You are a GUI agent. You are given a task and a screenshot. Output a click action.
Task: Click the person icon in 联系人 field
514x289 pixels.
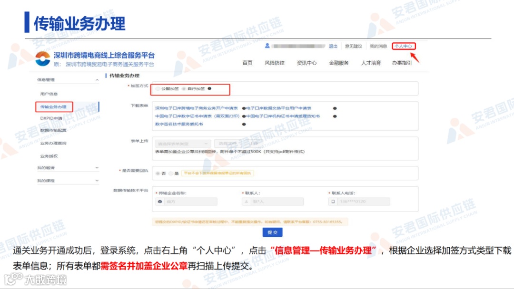point(246,202)
